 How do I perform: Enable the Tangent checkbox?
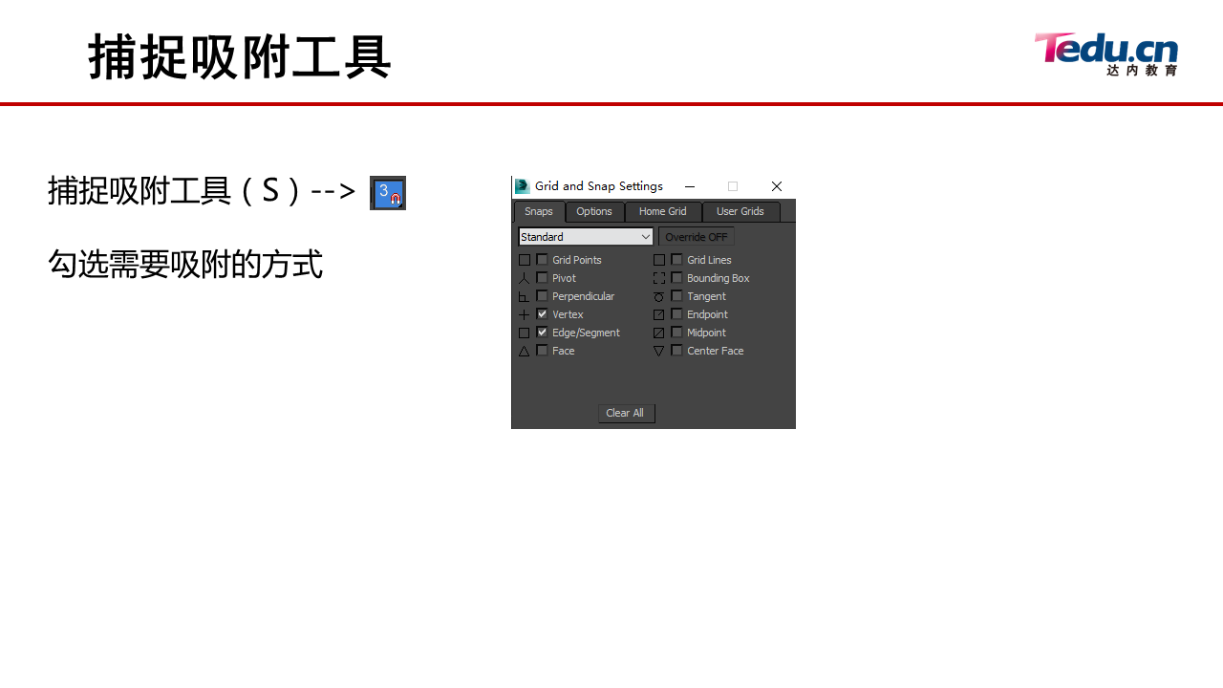(677, 295)
